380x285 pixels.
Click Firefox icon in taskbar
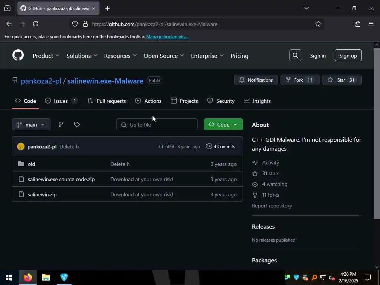tap(27, 277)
